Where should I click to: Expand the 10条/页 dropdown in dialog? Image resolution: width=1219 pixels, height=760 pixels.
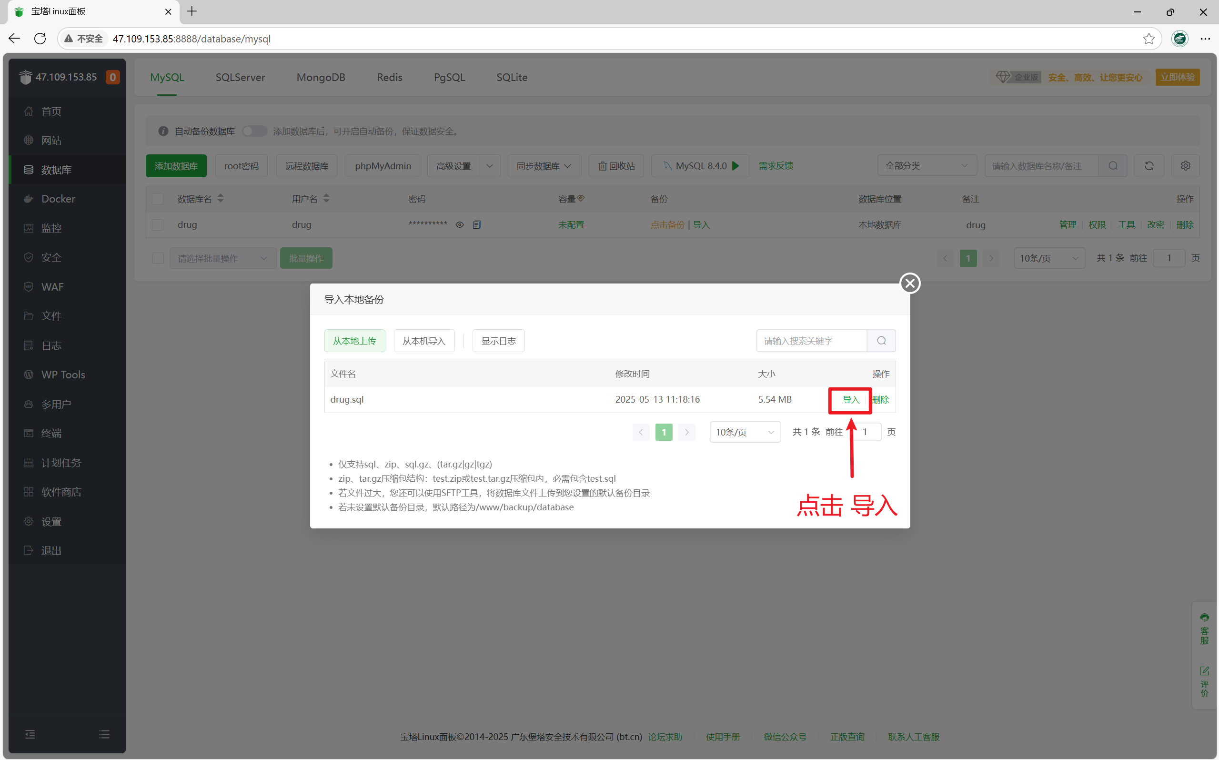point(745,432)
